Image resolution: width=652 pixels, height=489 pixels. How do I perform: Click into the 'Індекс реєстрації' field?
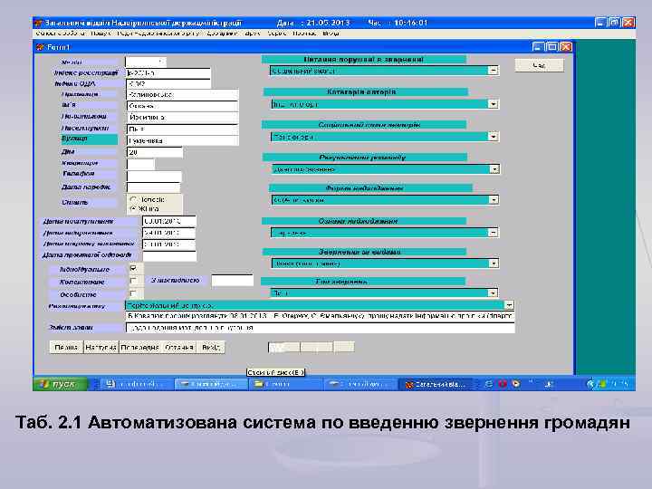click(x=168, y=73)
